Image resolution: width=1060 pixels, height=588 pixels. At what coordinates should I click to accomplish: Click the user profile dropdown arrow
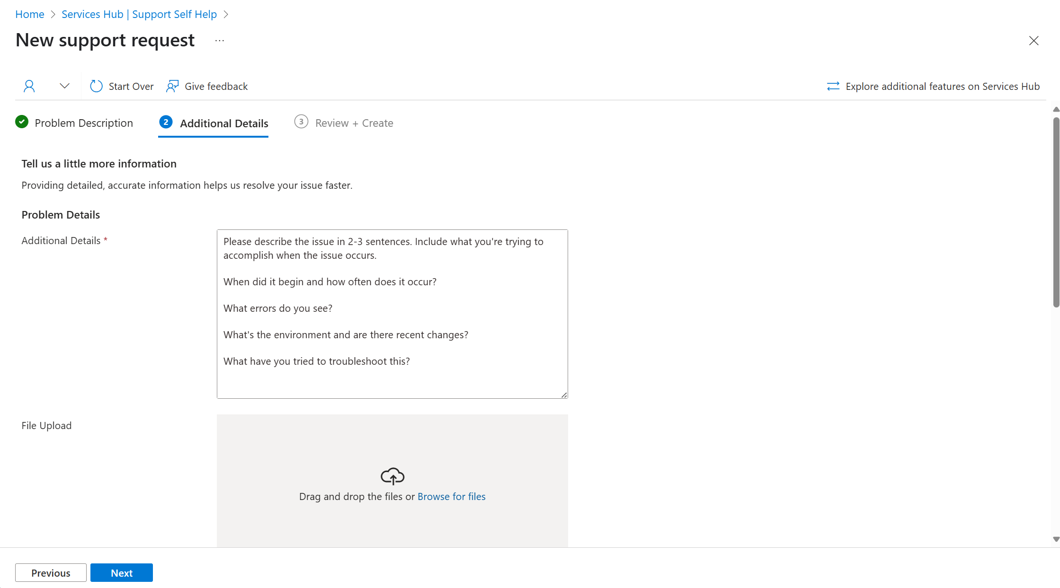[64, 86]
